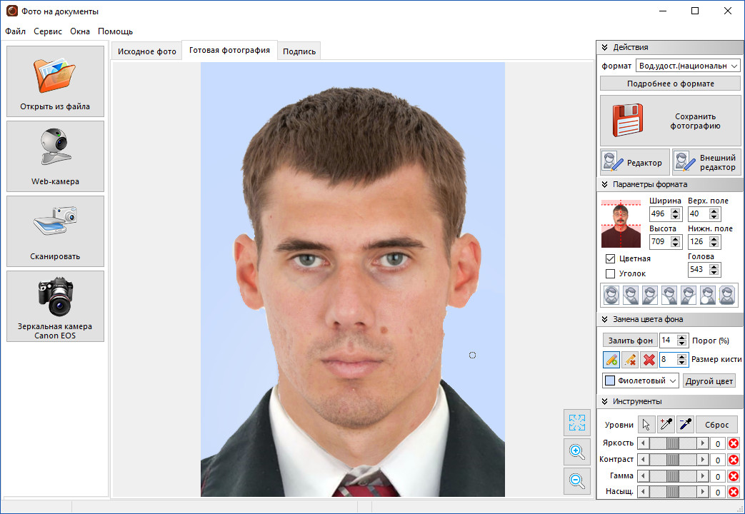Collapse the Замена цвета фона section
The width and height of the screenshot is (745, 514).
pyautogui.click(x=604, y=319)
